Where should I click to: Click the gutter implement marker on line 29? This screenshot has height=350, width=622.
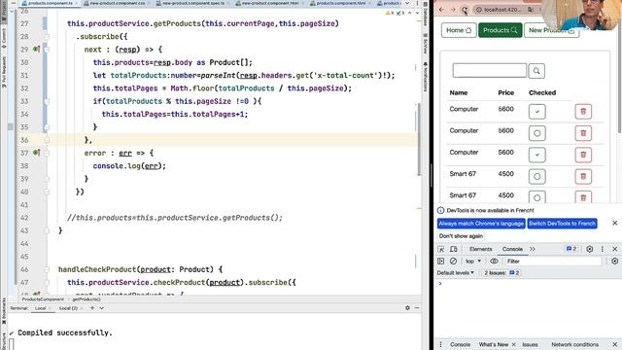tap(36, 50)
